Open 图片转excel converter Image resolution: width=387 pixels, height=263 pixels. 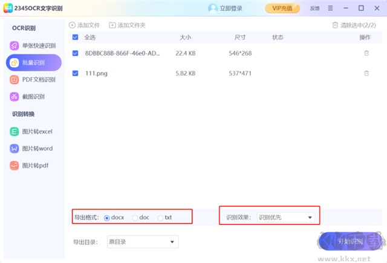(x=34, y=132)
